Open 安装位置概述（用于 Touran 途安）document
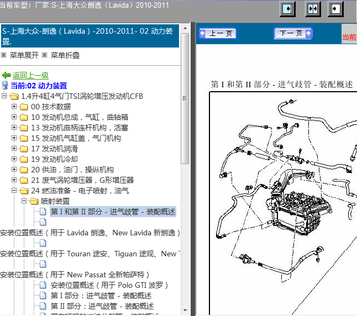 click(90, 254)
